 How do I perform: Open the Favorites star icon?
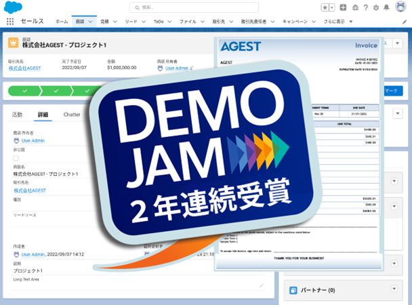[326, 7]
